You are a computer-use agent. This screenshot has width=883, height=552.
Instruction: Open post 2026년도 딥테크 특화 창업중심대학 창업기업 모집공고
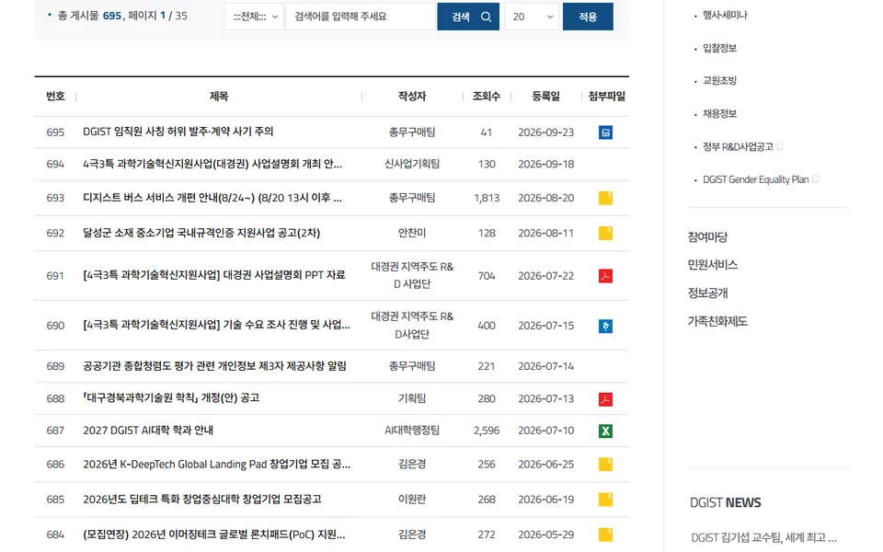202,499
